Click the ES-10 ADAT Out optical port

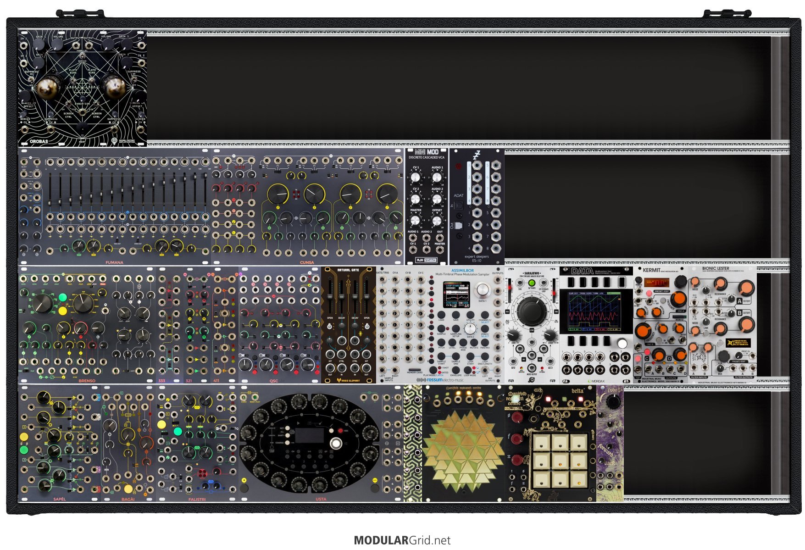459,225
